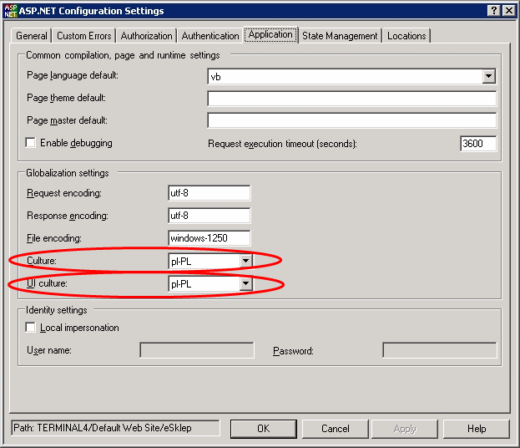Image resolution: width=520 pixels, height=448 pixels.
Task: Click the ASP.NET title bar icon
Action: click(x=10, y=11)
